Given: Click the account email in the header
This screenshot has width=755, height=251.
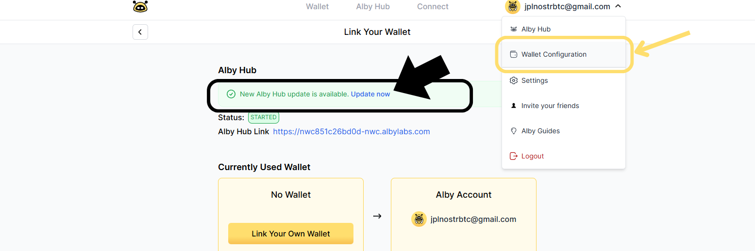Looking at the screenshot, I should point(567,7).
